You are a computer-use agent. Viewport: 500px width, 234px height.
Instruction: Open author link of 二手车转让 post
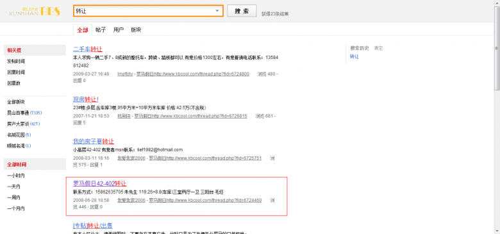click(x=125, y=74)
